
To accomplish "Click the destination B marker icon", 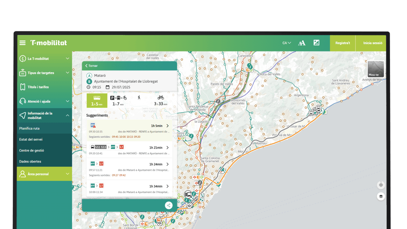I will click(x=89, y=81).
